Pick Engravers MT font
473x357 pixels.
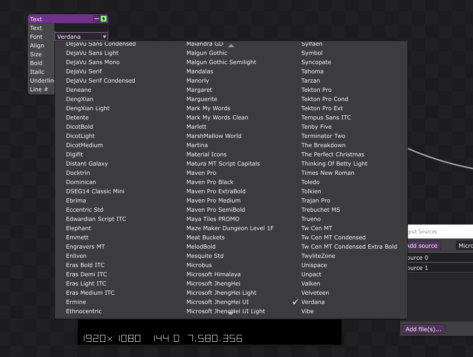pos(85,247)
